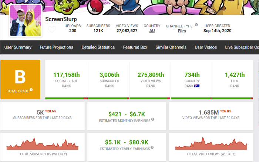The width and height of the screenshot is (259, 162).
Task: Click the total subscribers weekly chart
Action: 42,145
